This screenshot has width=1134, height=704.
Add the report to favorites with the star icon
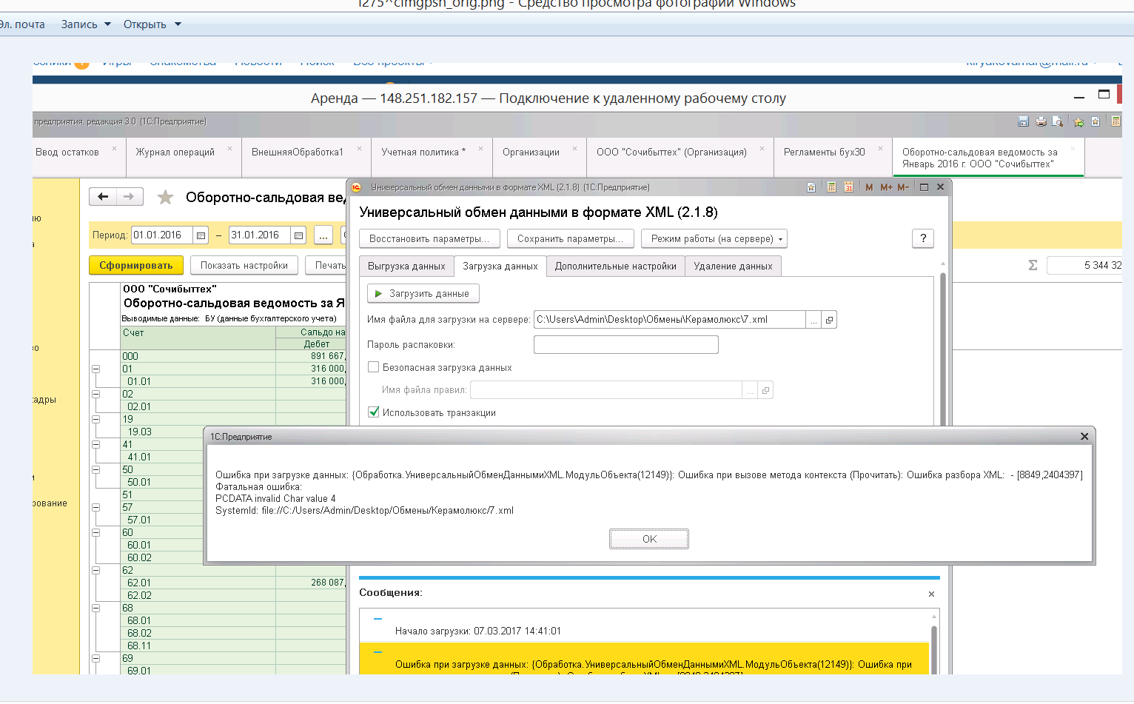click(x=165, y=198)
